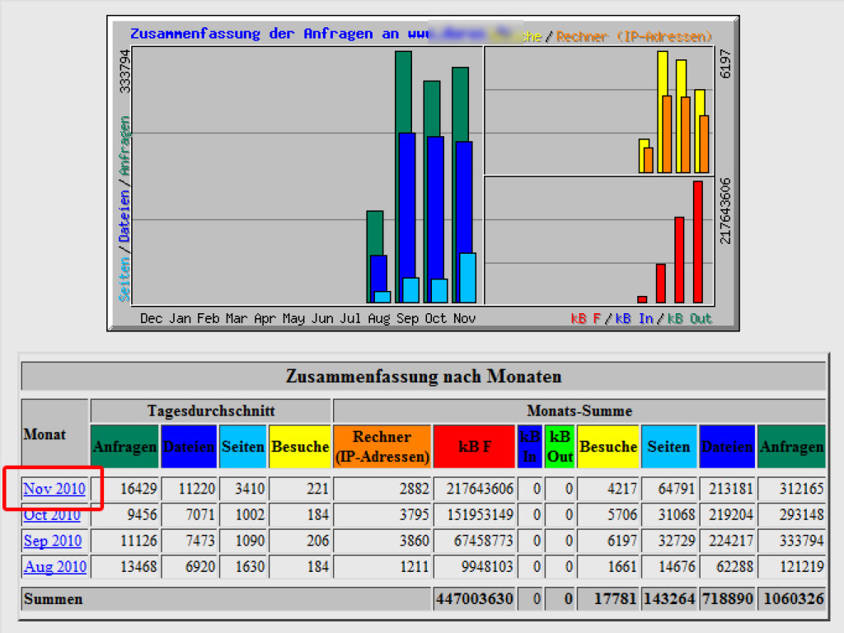Click the value 6920 in the Aug 2010 row
Image resolution: width=844 pixels, height=633 pixels.
(200, 567)
